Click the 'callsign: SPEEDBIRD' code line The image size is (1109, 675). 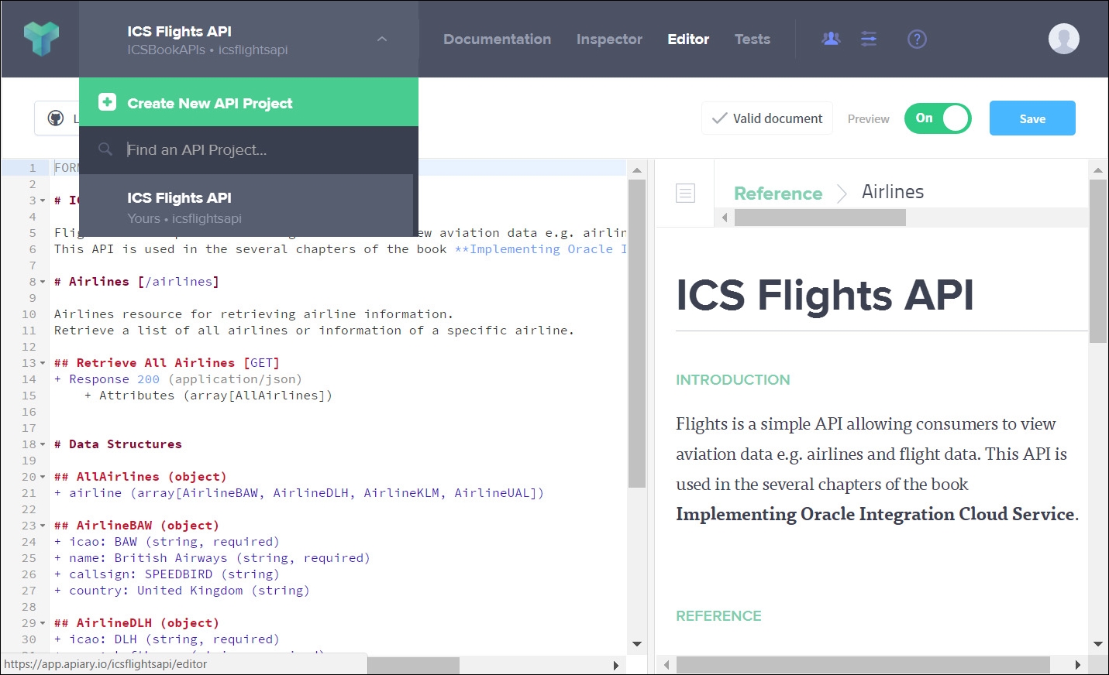(x=167, y=574)
